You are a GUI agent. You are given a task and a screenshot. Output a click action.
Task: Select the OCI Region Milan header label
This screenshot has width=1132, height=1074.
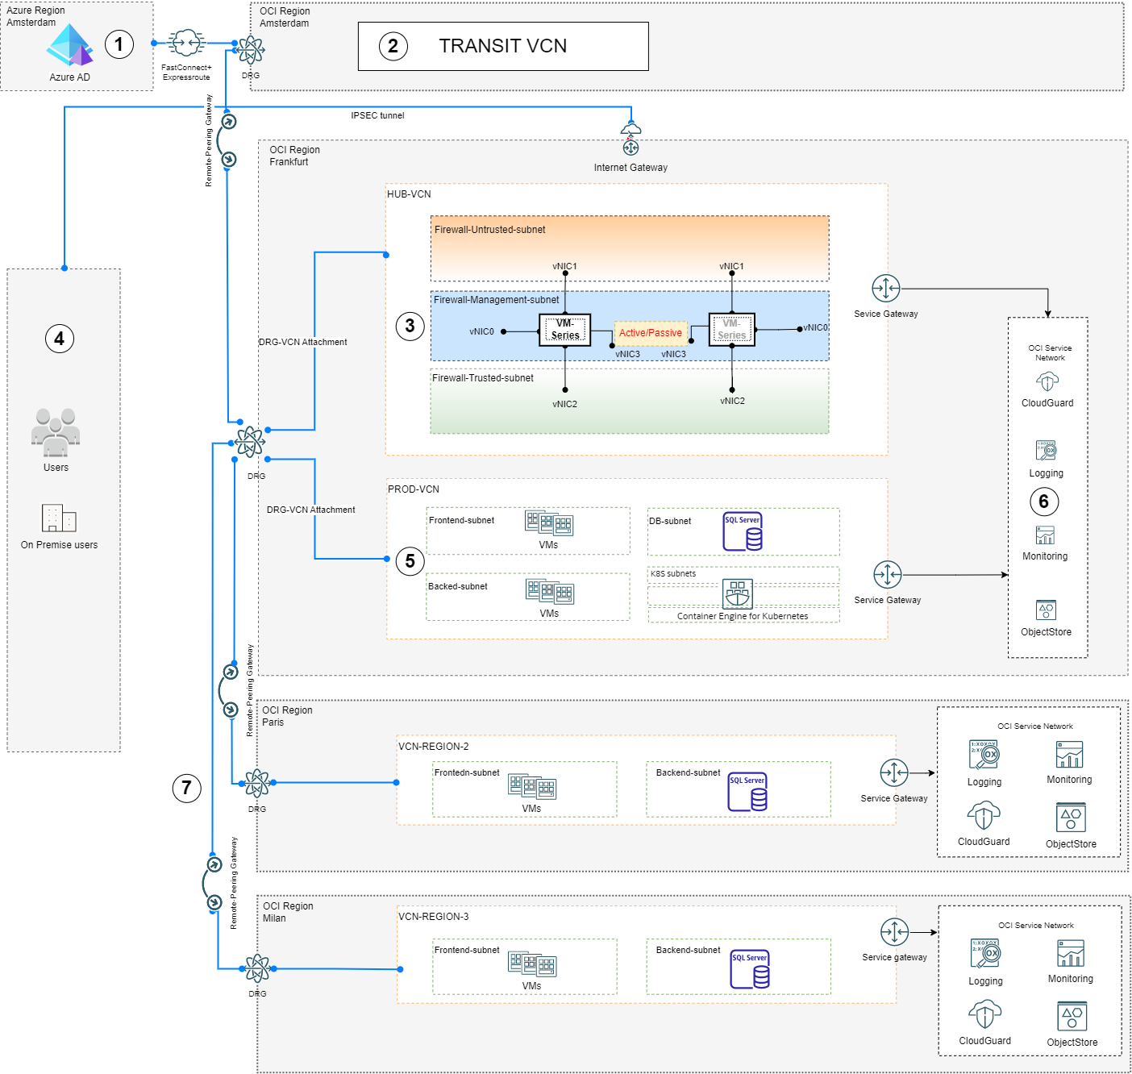[x=288, y=912]
